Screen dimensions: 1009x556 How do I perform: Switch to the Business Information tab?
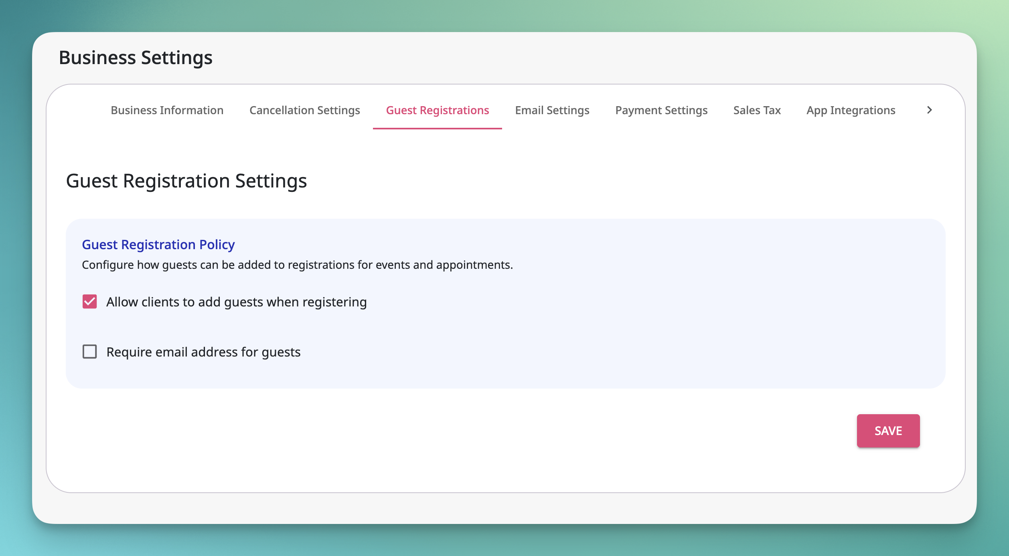[x=166, y=111]
